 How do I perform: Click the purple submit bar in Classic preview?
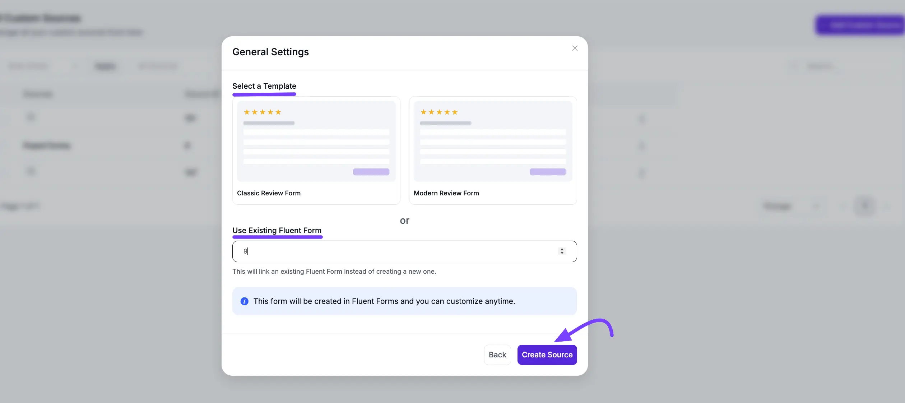tap(371, 172)
